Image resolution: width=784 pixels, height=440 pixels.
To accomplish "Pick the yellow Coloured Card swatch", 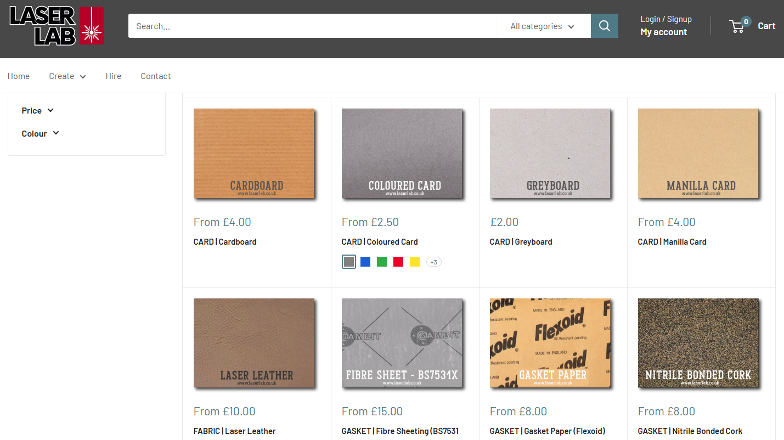I will (x=415, y=262).
